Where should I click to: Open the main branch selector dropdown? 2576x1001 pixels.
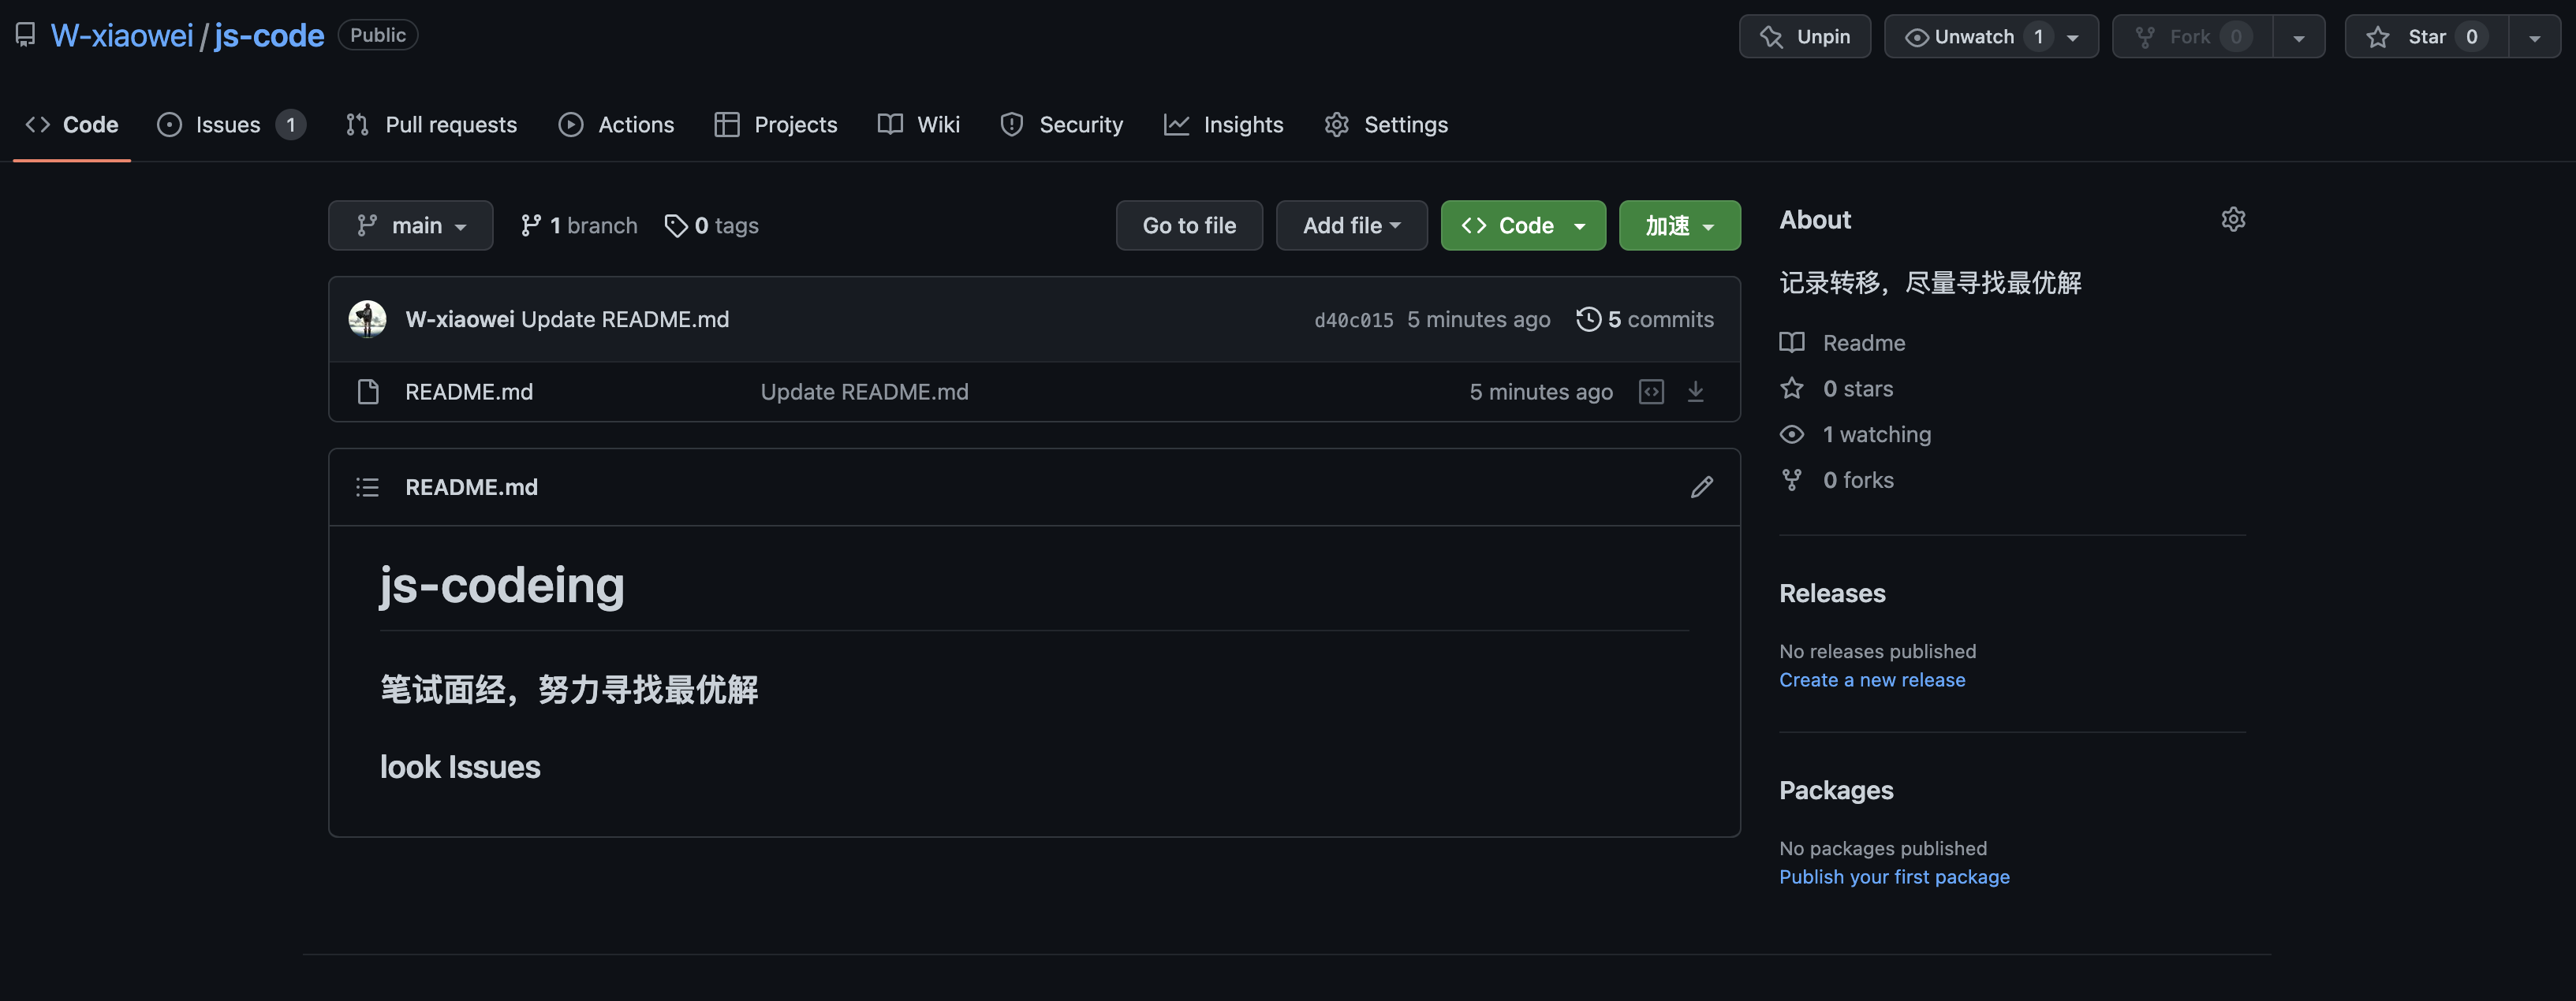(x=411, y=225)
